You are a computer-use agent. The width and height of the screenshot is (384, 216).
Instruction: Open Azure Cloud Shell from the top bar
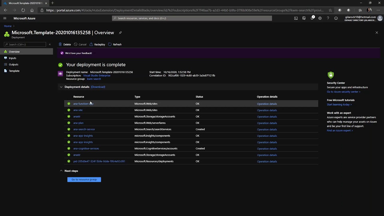[296, 18]
